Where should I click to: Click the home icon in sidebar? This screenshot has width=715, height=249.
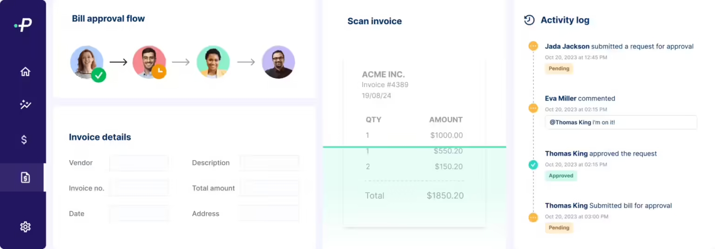click(x=25, y=72)
